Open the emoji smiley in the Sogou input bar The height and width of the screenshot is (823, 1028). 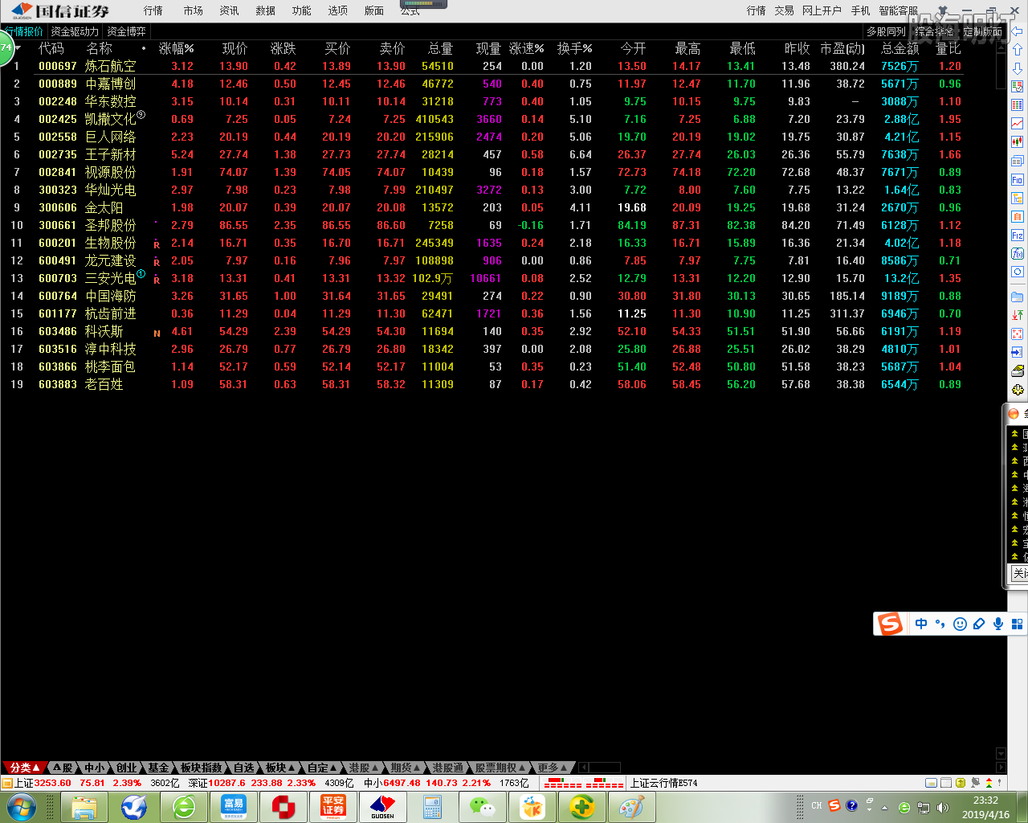click(960, 624)
